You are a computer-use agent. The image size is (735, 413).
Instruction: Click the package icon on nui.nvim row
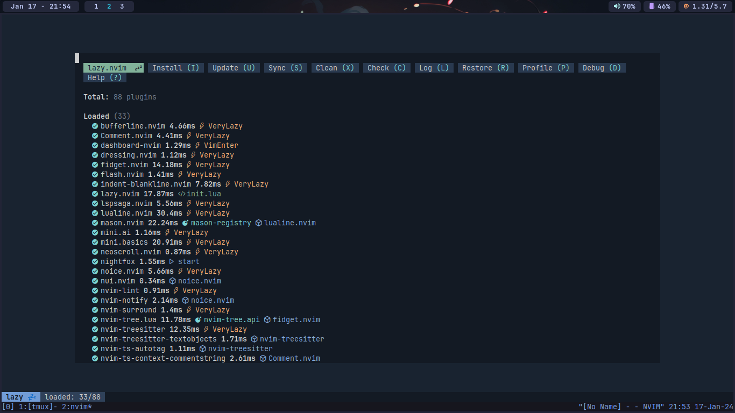coord(172,281)
